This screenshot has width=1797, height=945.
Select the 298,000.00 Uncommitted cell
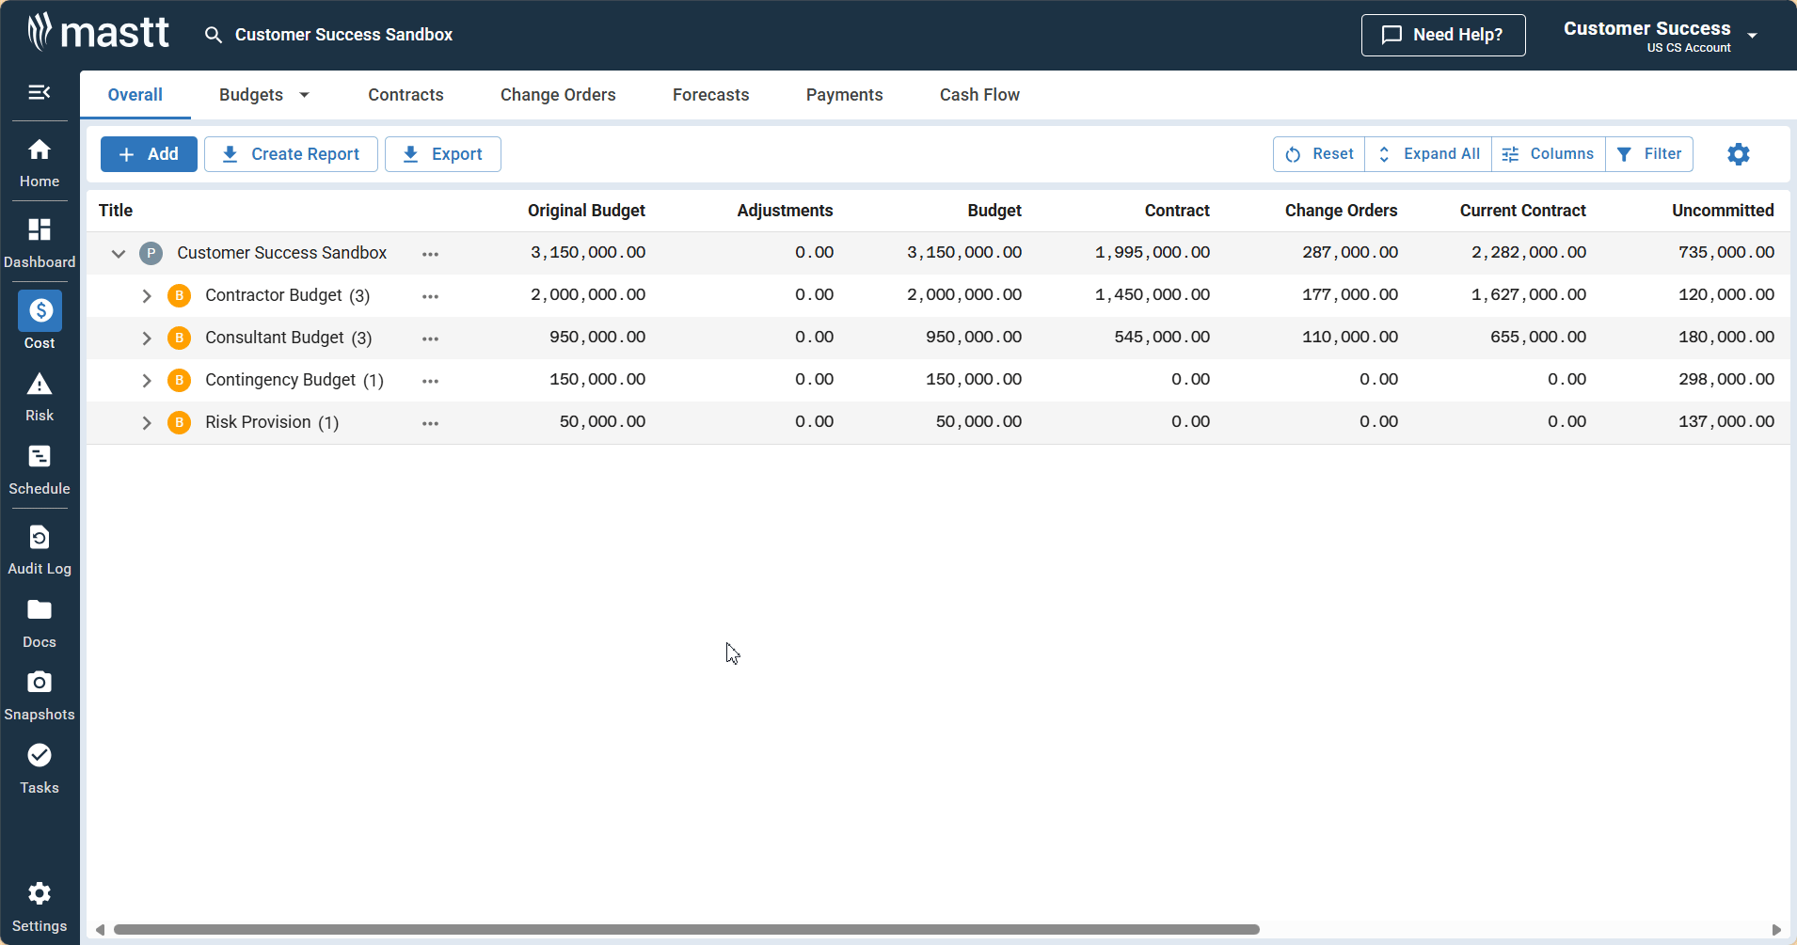click(x=1726, y=380)
